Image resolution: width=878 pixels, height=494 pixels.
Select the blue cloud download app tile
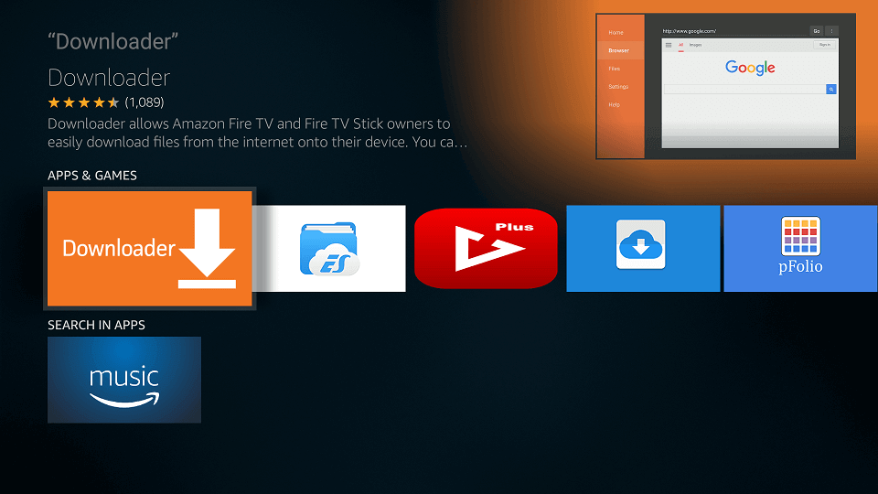pos(643,249)
